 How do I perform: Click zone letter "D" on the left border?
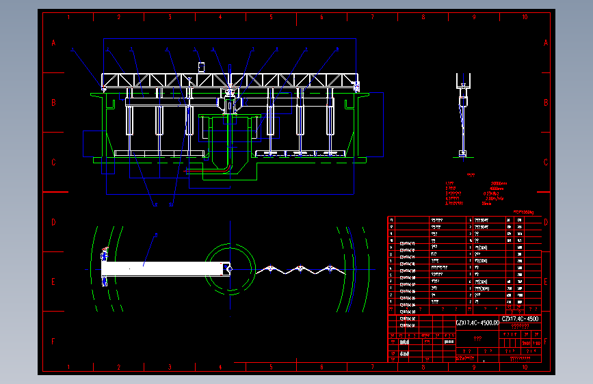[x=54, y=222]
